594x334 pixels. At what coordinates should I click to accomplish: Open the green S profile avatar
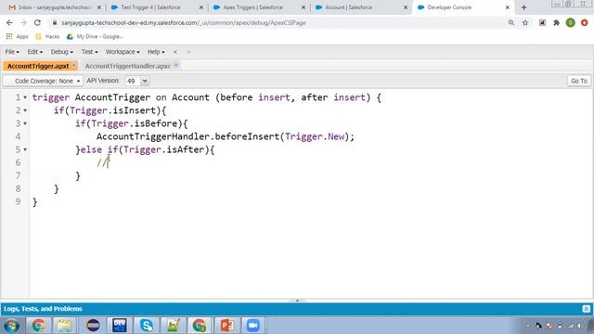point(570,22)
